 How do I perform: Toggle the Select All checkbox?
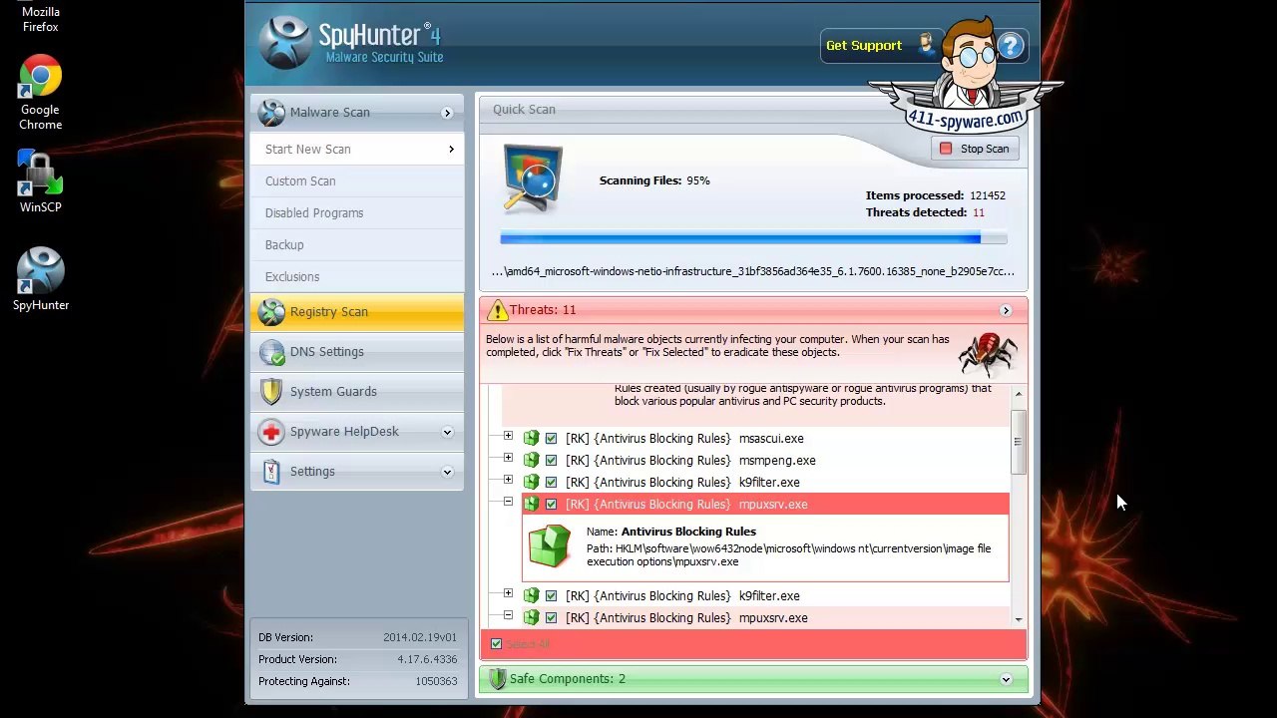(x=496, y=644)
